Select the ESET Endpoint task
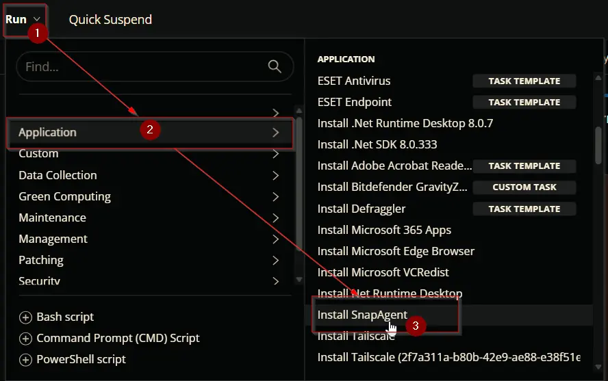Viewport: 608px width, 381px height. [x=355, y=102]
